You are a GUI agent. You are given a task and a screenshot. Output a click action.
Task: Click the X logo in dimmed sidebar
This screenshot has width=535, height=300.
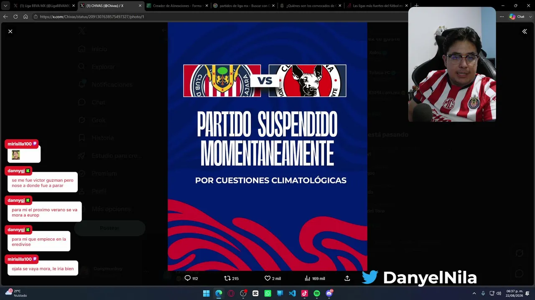click(x=82, y=31)
